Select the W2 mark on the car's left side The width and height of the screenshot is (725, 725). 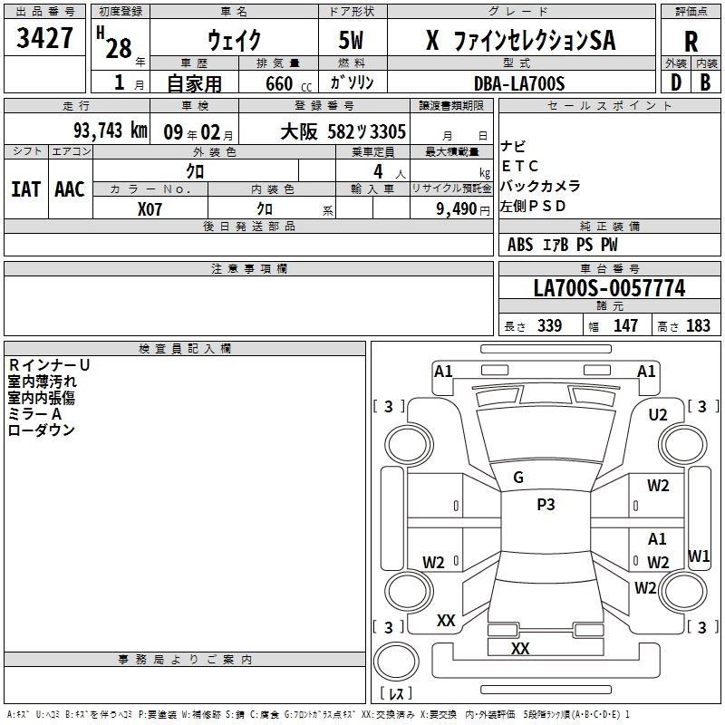[433, 563]
